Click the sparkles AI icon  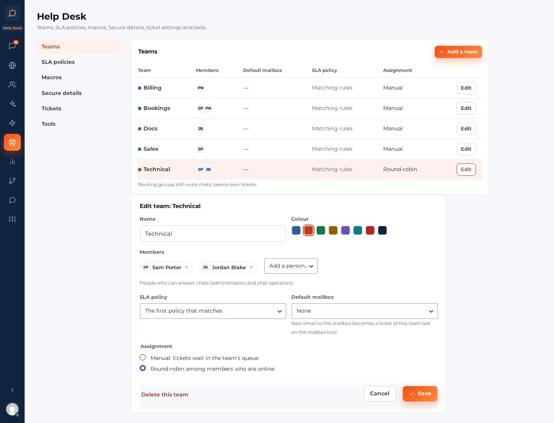(12, 104)
